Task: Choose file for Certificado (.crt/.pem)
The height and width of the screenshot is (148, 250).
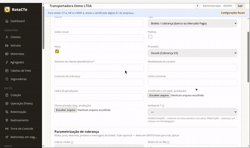Action: pos(159,95)
